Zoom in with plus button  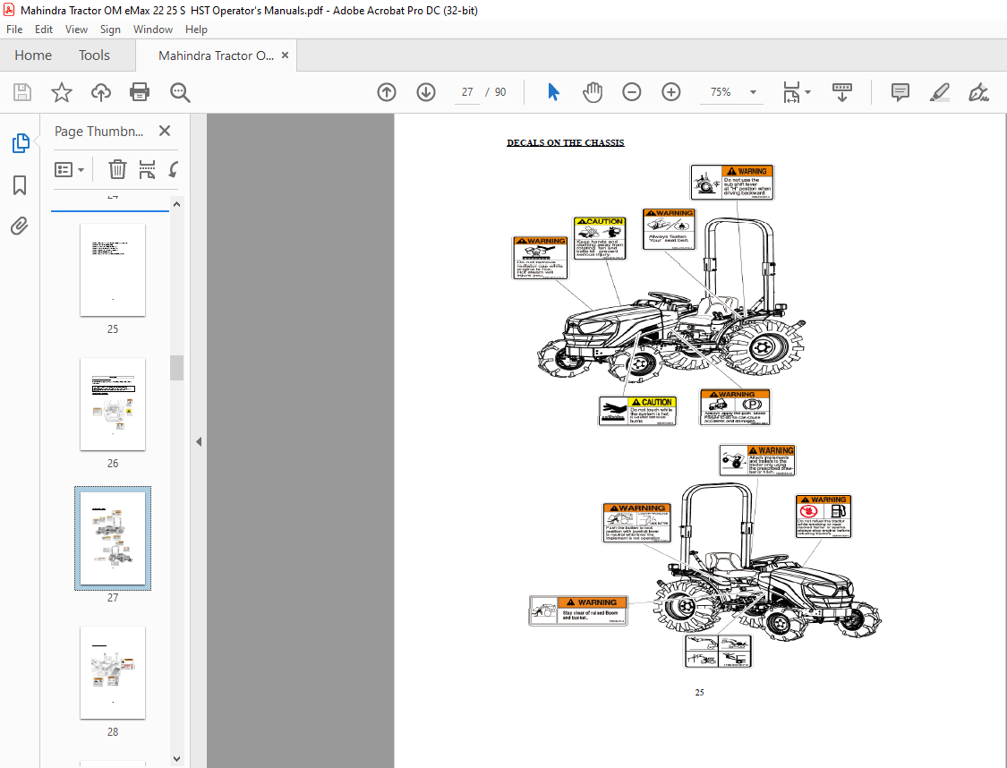(x=671, y=92)
